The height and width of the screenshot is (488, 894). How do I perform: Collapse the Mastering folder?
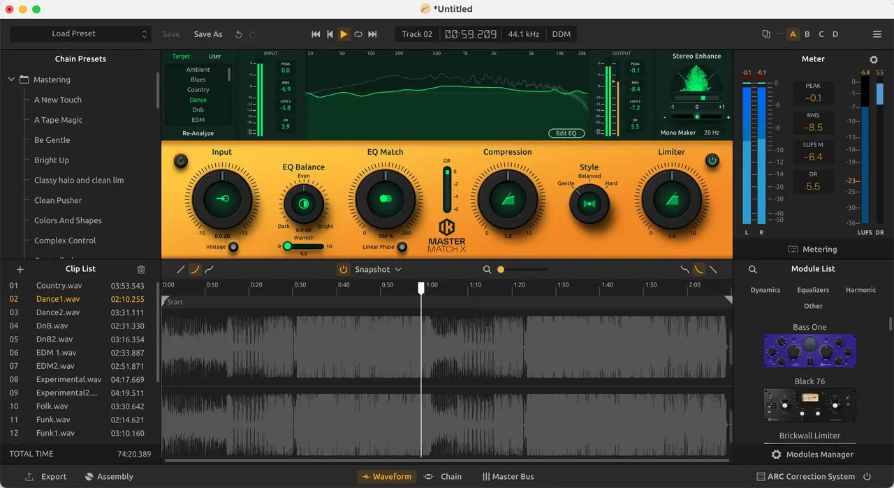11,79
